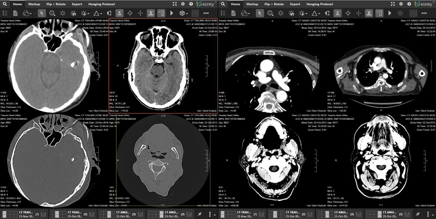Open help in the right viewer
The height and width of the screenshot is (219, 436).
tap(409, 4)
